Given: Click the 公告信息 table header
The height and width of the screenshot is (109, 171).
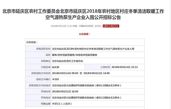Looking at the screenshot, I should 85,42.
